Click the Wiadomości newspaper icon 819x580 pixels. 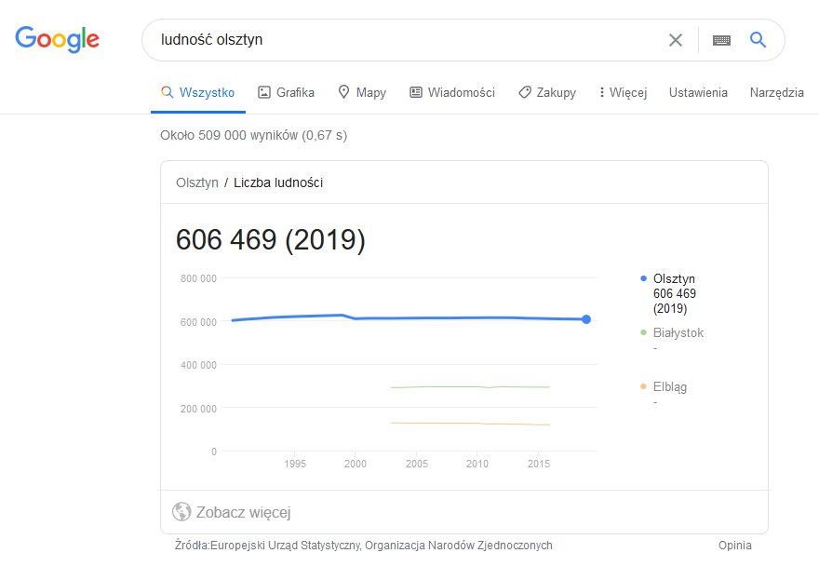click(x=416, y=92)
